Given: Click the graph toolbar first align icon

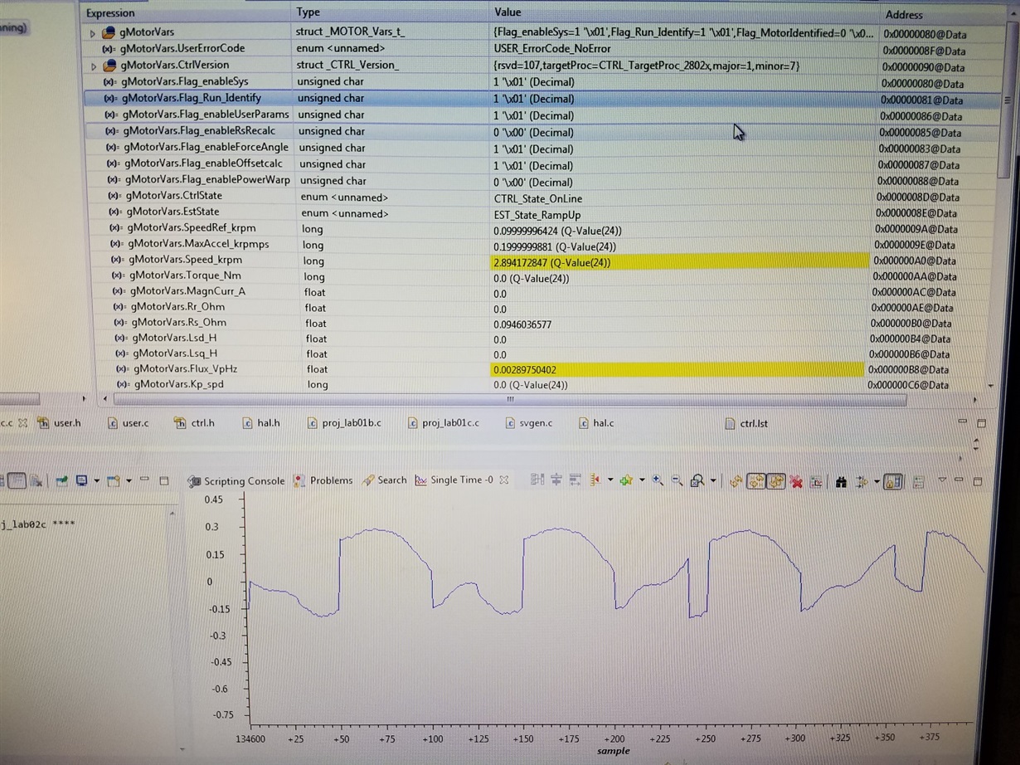Looking at the screenshot, I should [537, 480].
